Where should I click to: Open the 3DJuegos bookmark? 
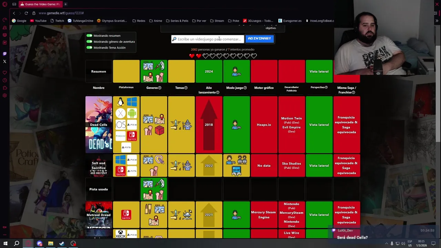[x=258, y=21]
